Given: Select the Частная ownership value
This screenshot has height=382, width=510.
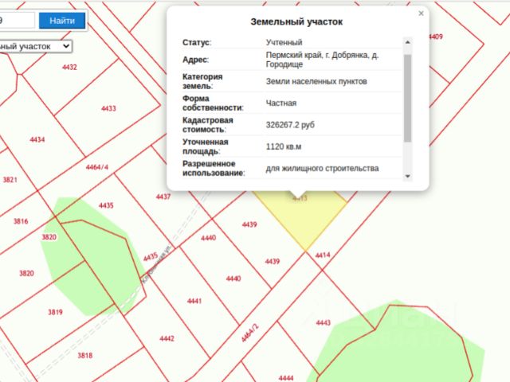Looking at the screenshot, I should (281, 103).
